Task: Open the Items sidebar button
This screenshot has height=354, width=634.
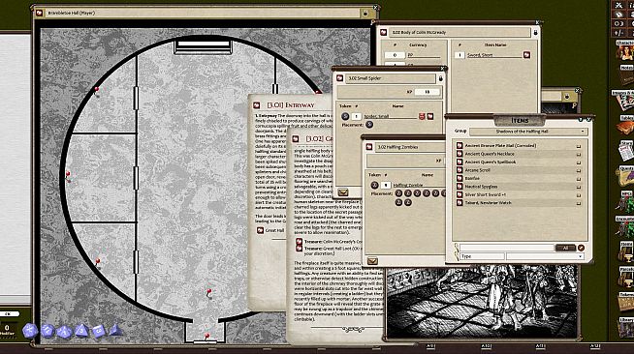Action: click(626, 251)
